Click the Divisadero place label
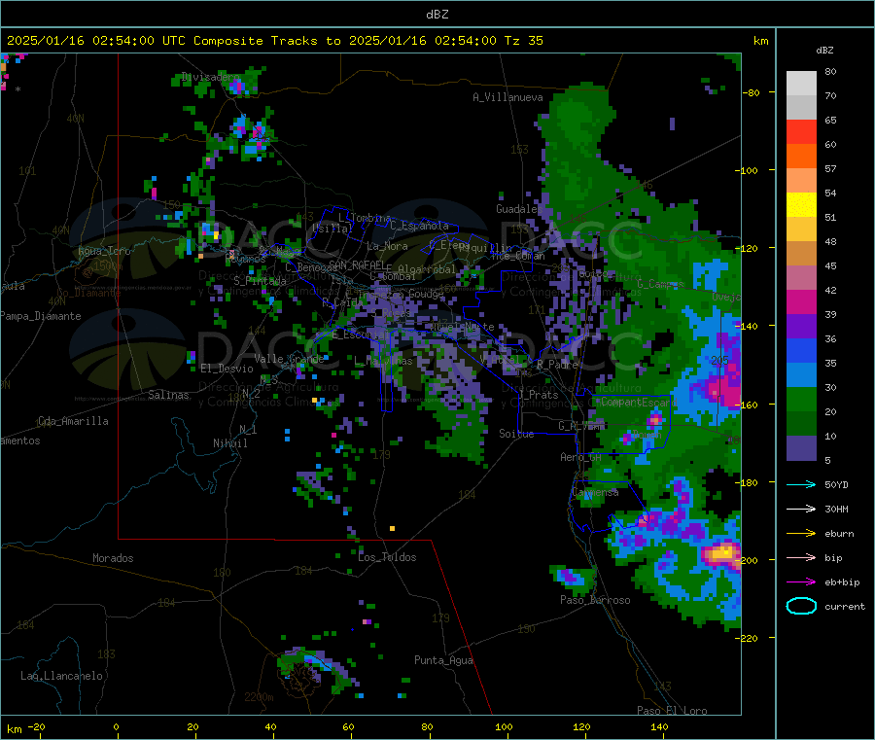Image resolution: width=875 pixels, height=740 pixels. click(x=210, y=77)
